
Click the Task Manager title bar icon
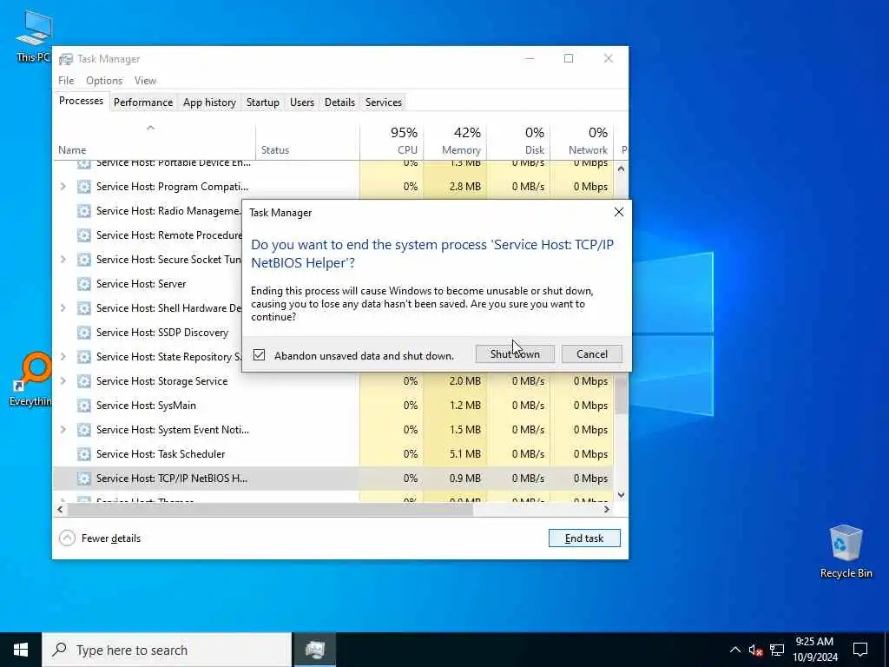66,59
